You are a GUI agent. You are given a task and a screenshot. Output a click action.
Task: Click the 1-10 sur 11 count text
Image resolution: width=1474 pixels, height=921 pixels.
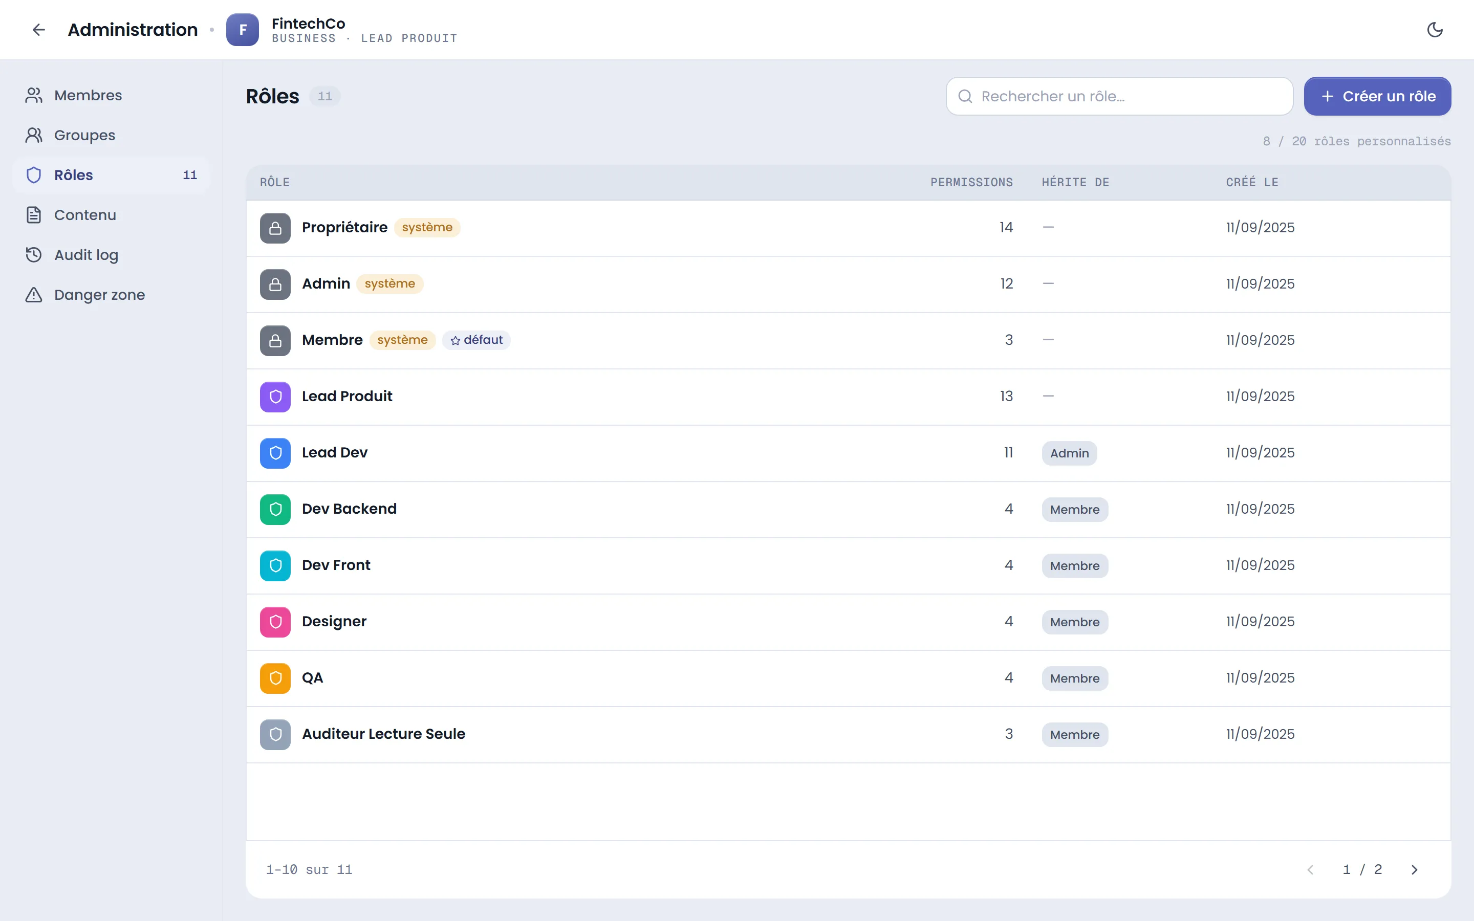(309, 869)
